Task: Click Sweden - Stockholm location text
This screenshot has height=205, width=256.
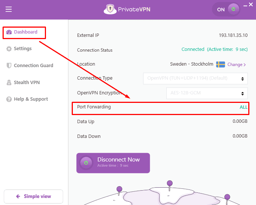Action: pos(192,64)
